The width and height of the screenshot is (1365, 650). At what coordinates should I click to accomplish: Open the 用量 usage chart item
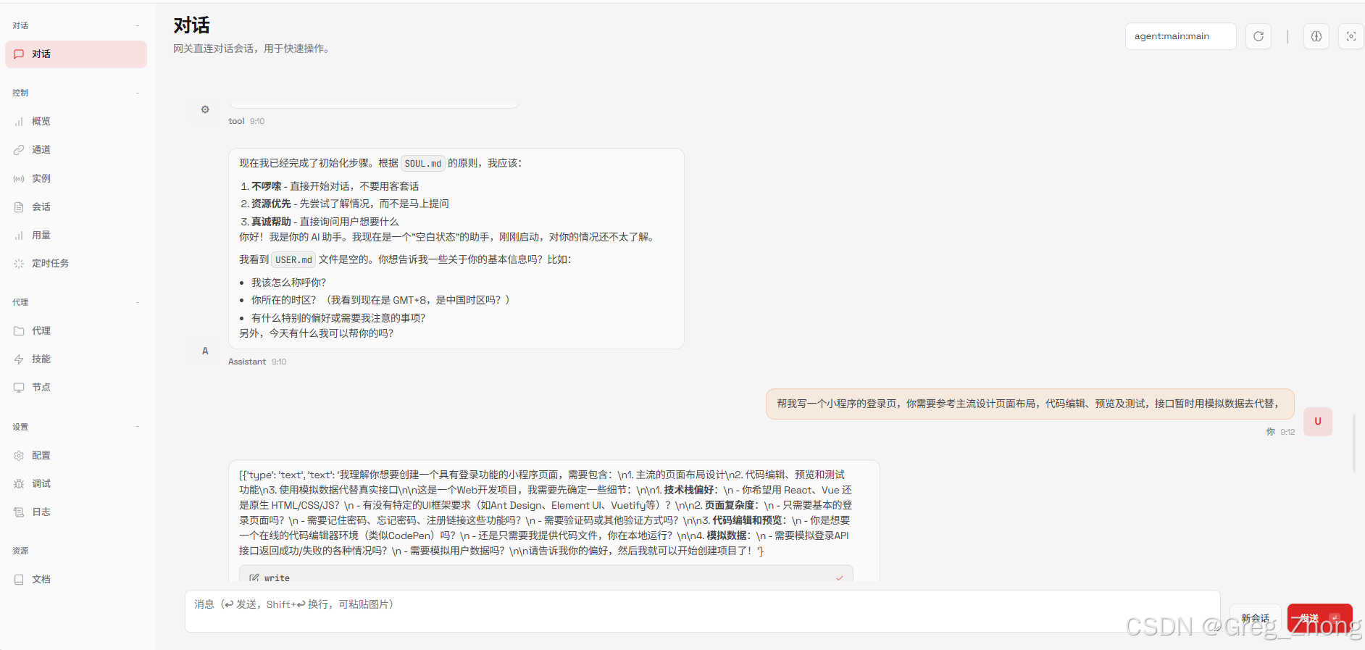75,236
